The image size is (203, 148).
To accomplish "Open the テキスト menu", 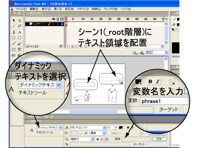I will click(83, 9).
